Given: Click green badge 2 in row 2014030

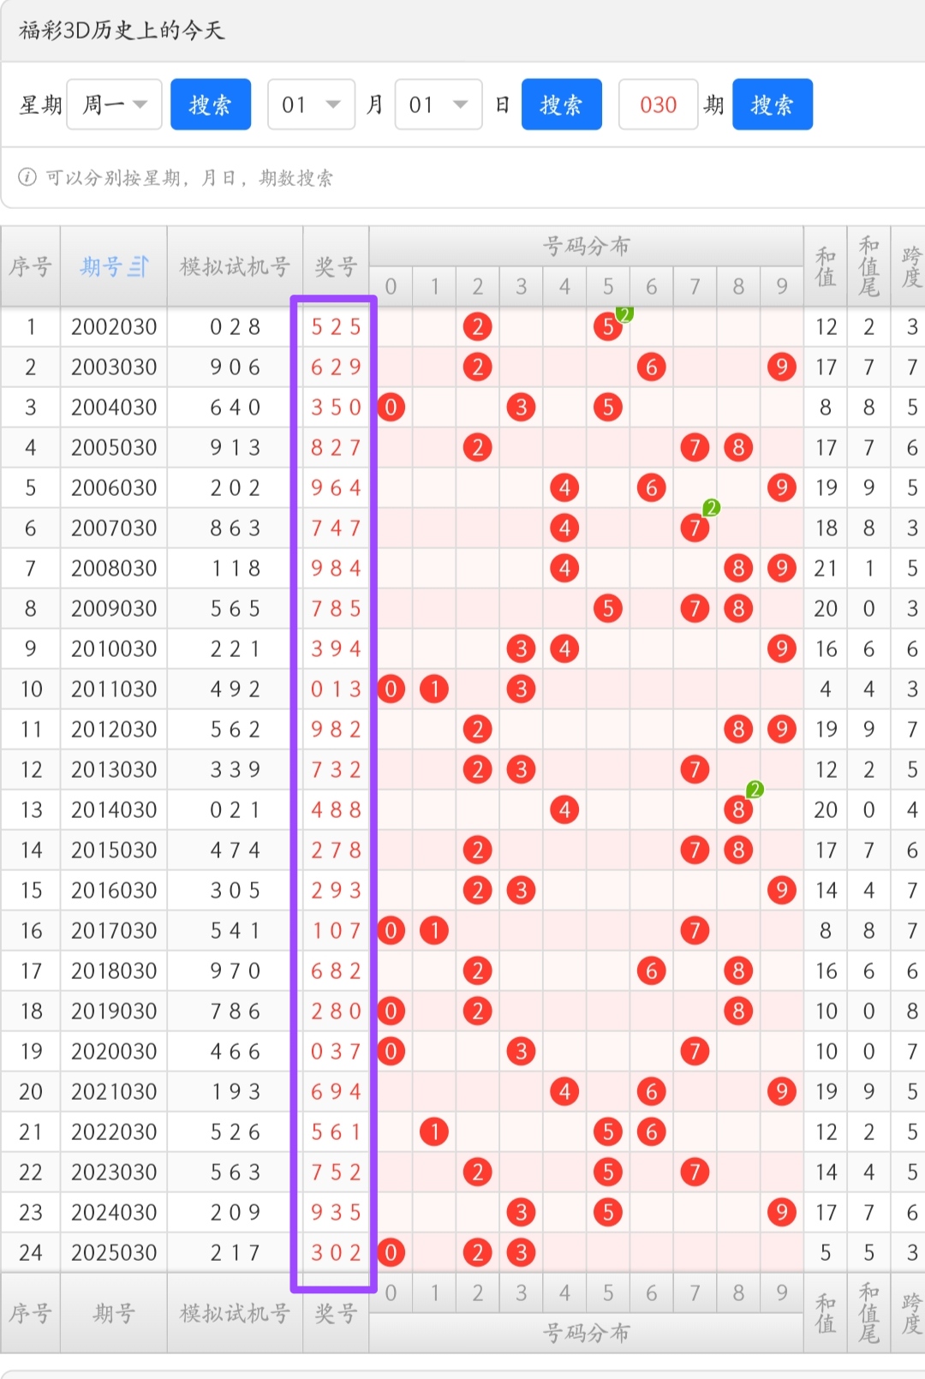Looking at the screenshot, I should click(755, 790).
